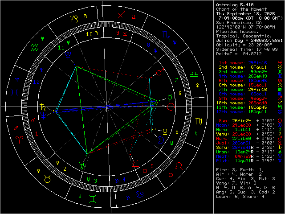Click the large Mars glyph inside the wheel

[x=160, y=71]
